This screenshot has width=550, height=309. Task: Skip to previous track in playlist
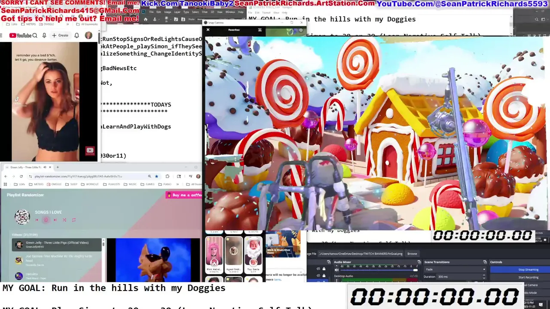click(37, 220)
